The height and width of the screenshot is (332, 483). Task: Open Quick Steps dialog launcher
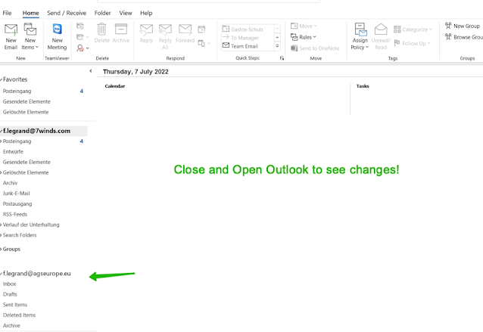click(282, 58)
